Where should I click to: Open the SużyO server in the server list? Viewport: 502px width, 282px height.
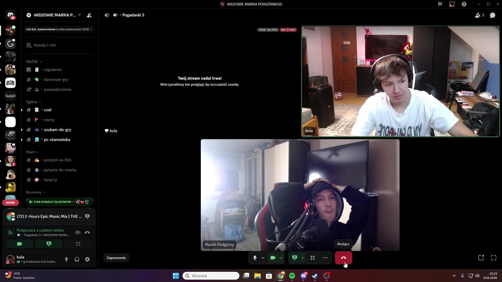tap(11, 96)
